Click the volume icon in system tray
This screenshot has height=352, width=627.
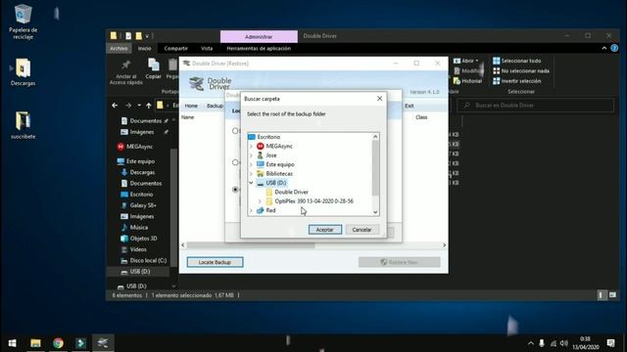(x=564, y=343)
